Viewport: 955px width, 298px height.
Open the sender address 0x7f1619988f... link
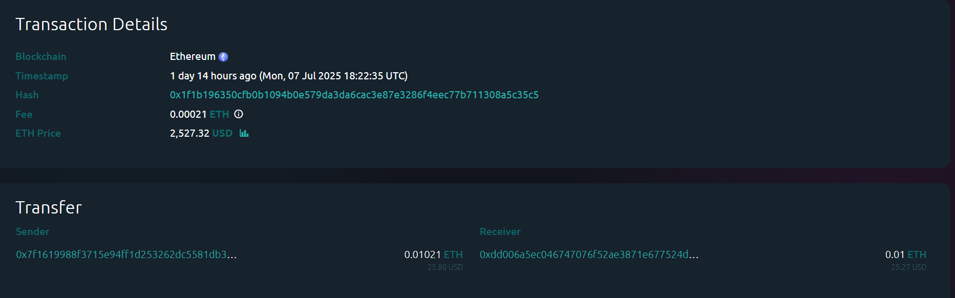pos(126,254)
